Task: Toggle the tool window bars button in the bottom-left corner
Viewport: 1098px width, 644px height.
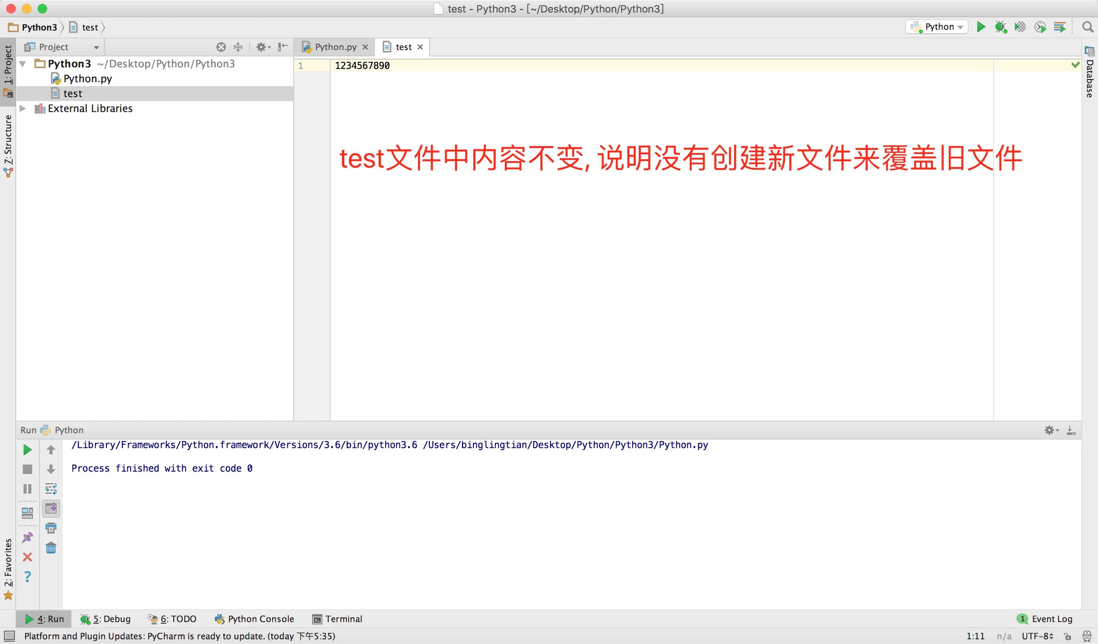Action: tap(9, 636)
